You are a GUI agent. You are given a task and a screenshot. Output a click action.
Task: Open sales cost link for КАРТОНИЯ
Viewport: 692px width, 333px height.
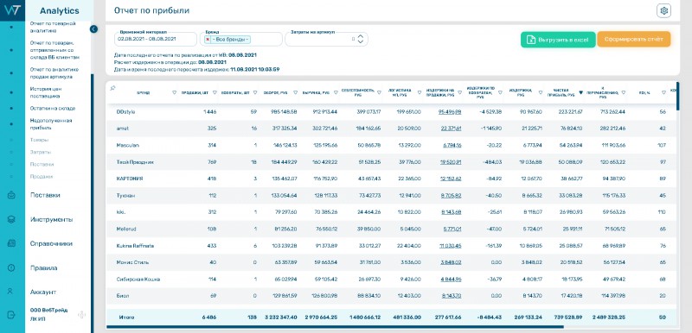pos(451,179)
